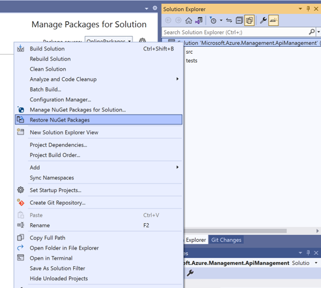This screenshot has width=321, height=288.
Task: Switch to the Solution Explorer bottom tab
Action: [195, 240]
